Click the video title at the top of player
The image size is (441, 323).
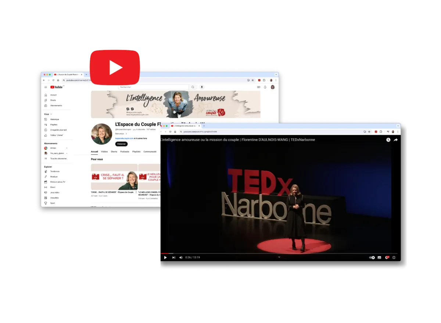coord(238,140)
